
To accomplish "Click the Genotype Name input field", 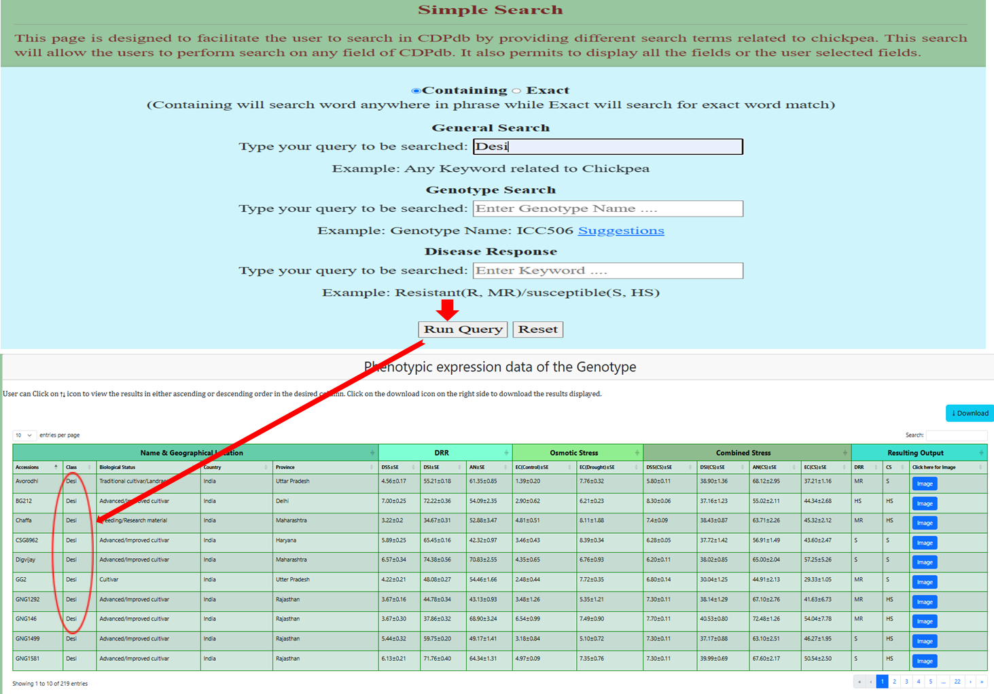I will click(607, 208).
